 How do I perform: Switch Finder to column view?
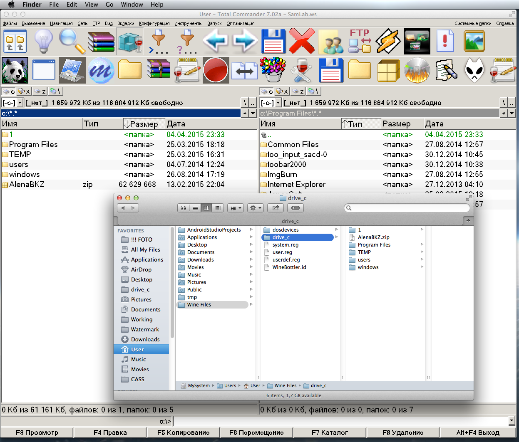[206, 208]
